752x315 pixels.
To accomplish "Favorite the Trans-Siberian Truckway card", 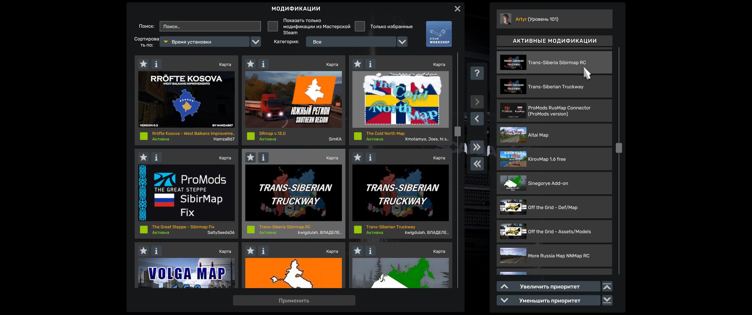I will (358, 157).
